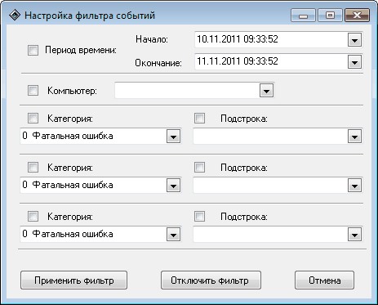Image resolution: width=378 pixels, height=305 pixels.
Task: Click the 10.11.2011 09:33:52 start date value
Action: (x=238, y=39)
